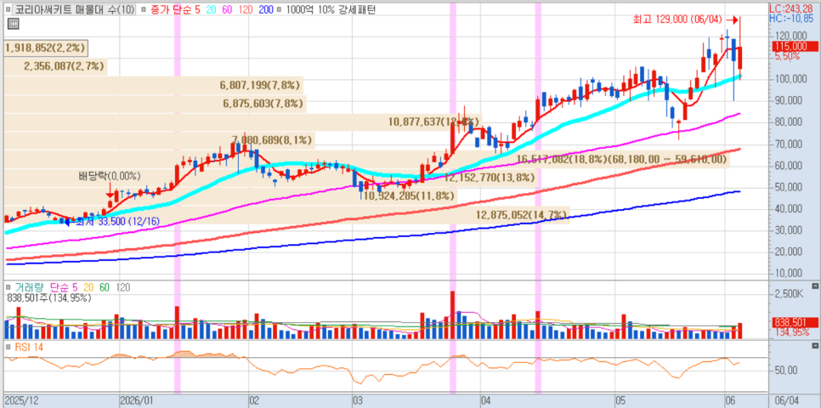821x408 pixels.
Task: Click the 2,356,087(2.7%) volume profile label
Action: tap(65, 66)
